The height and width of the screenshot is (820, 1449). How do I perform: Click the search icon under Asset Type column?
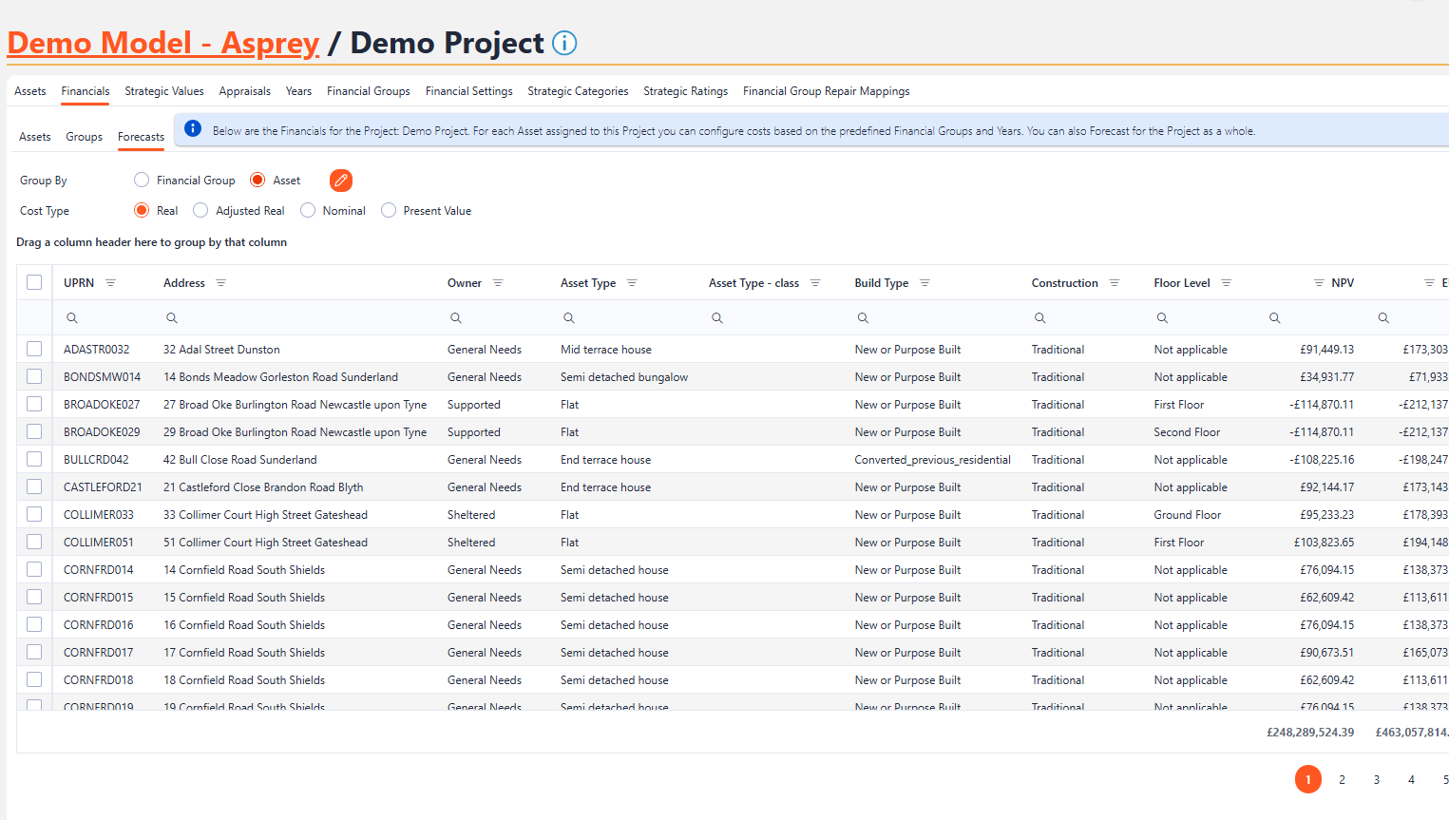click(569, 318)
